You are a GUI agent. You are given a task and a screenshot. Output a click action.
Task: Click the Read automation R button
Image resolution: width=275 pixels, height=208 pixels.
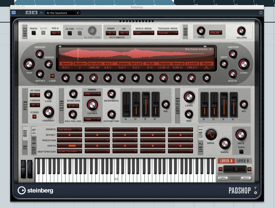(28, 13)
